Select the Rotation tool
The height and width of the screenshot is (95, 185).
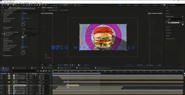[x=21, y=5]
